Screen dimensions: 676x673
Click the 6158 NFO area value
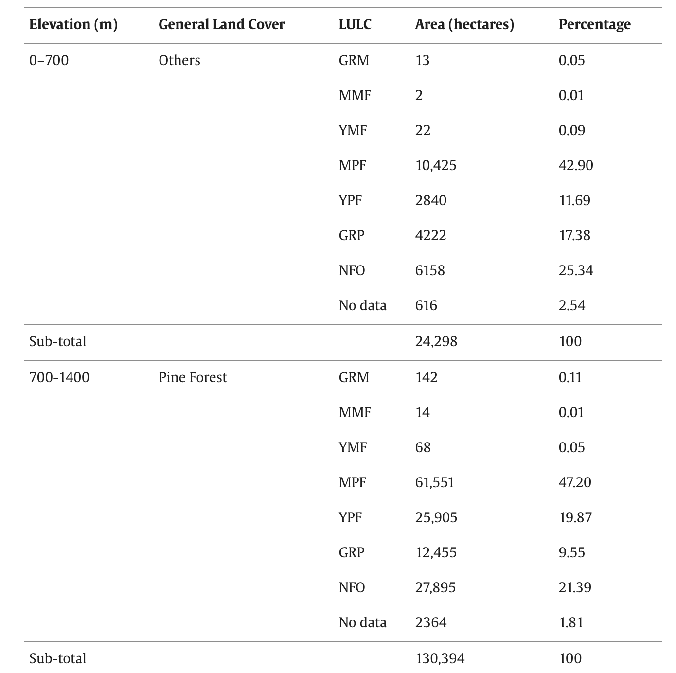click(430, 270)
